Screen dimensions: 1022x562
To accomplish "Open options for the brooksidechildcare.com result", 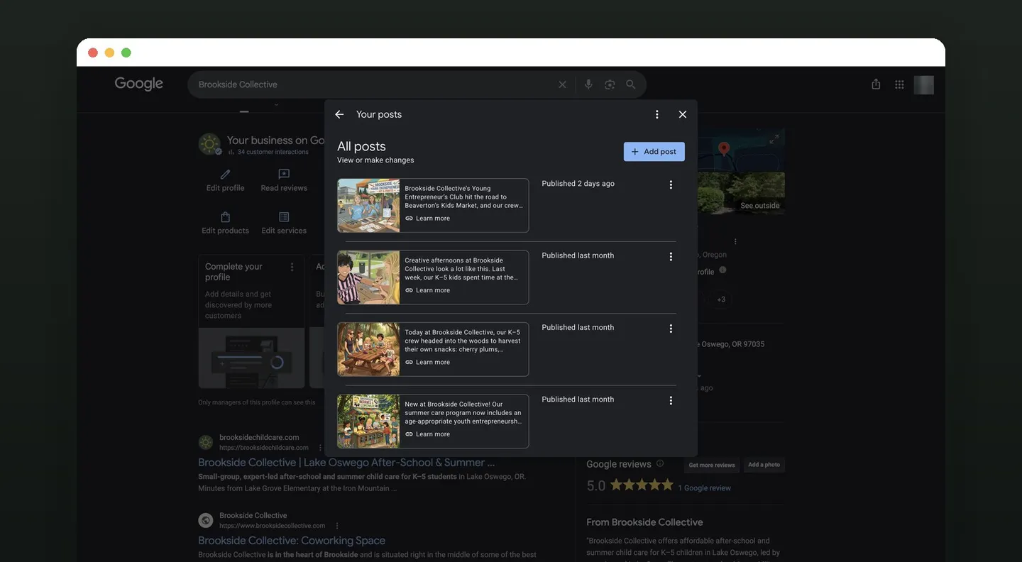I will (x=320, y=448).
